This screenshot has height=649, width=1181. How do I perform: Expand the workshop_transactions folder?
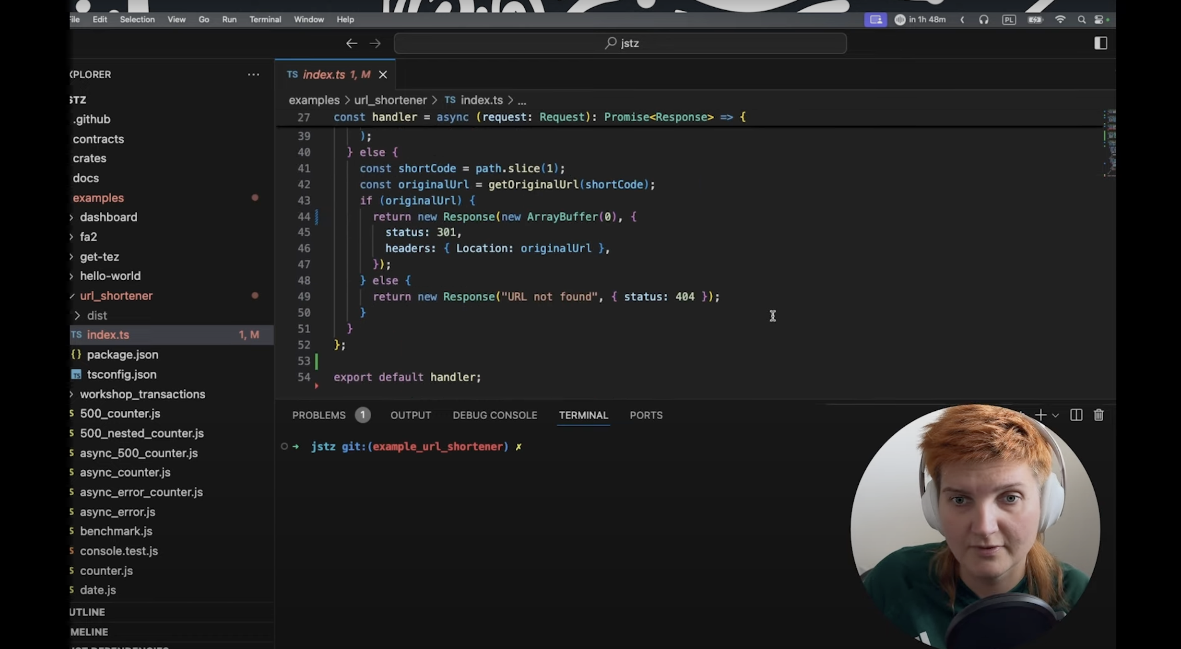[142, 394]
